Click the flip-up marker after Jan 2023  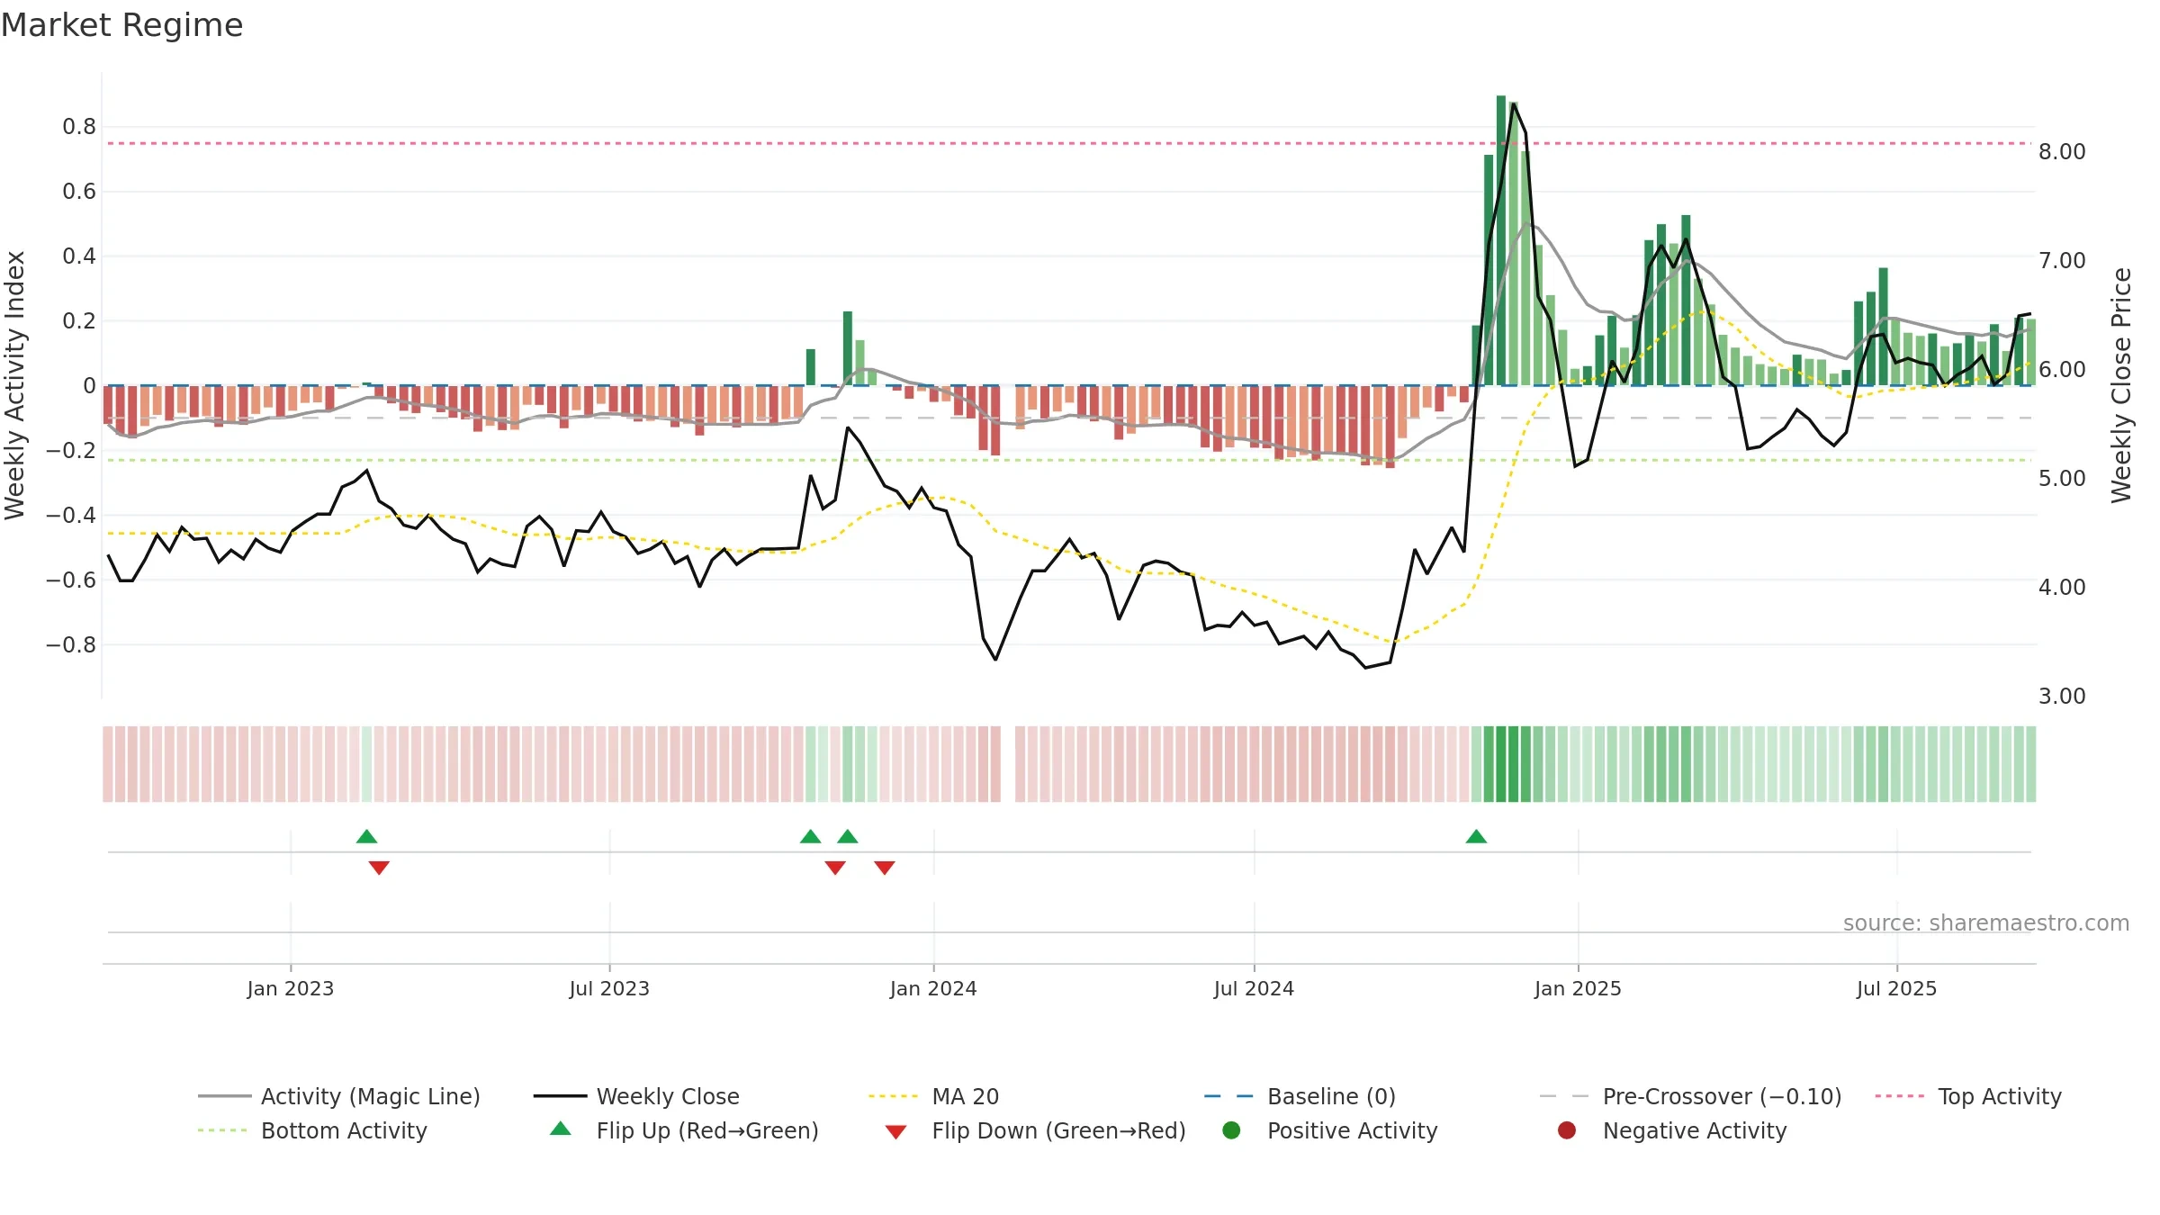(366, 836)
